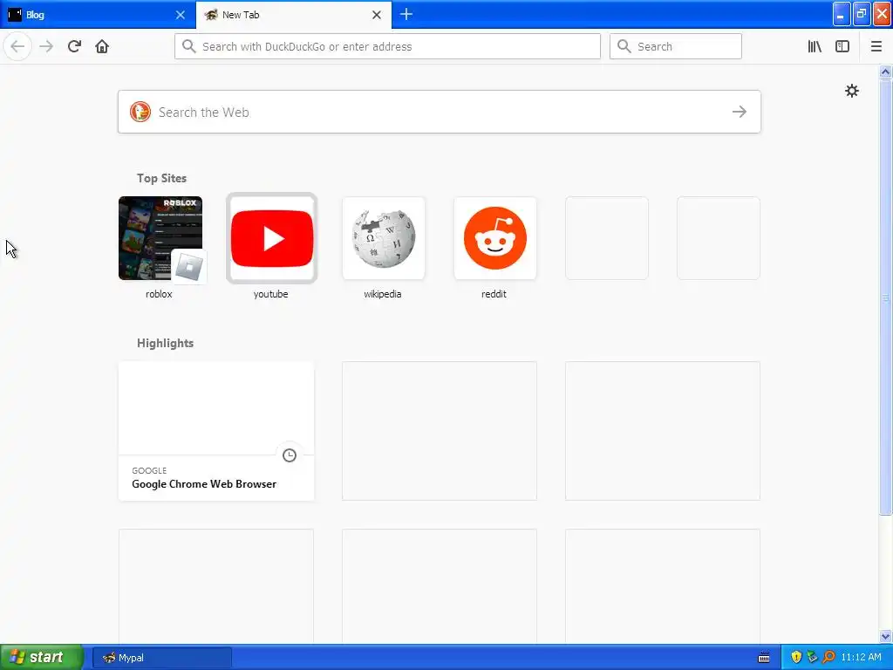Close the Blog tab
This screenshot has height=670, width=893.
tap(180, 15)
